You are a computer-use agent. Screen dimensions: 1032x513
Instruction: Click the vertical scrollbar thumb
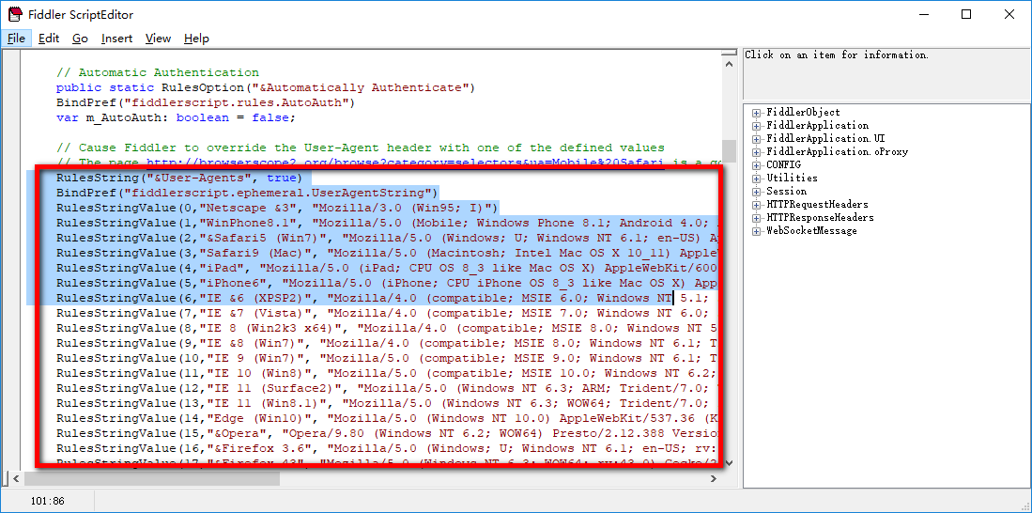click(729, 151)
